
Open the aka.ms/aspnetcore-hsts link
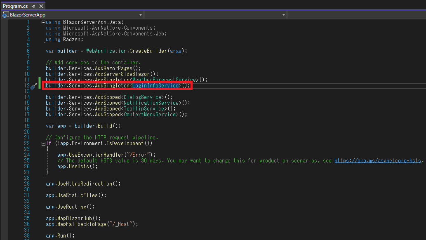coord(378,161)
